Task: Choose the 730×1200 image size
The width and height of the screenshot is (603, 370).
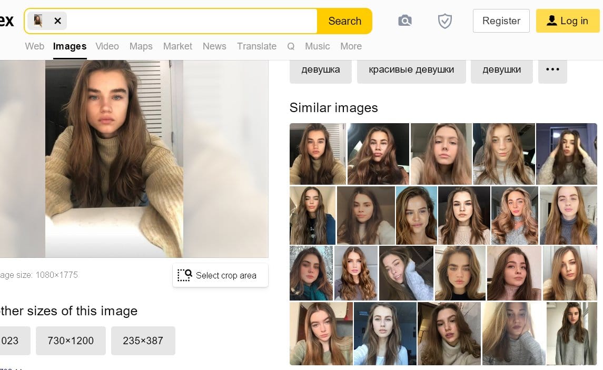Action: (71, 341)
